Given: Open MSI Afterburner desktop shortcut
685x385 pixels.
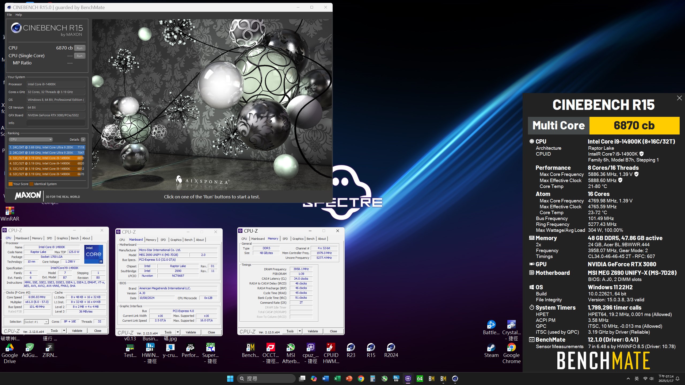Looking at the screenshot, I should (291, 353).
